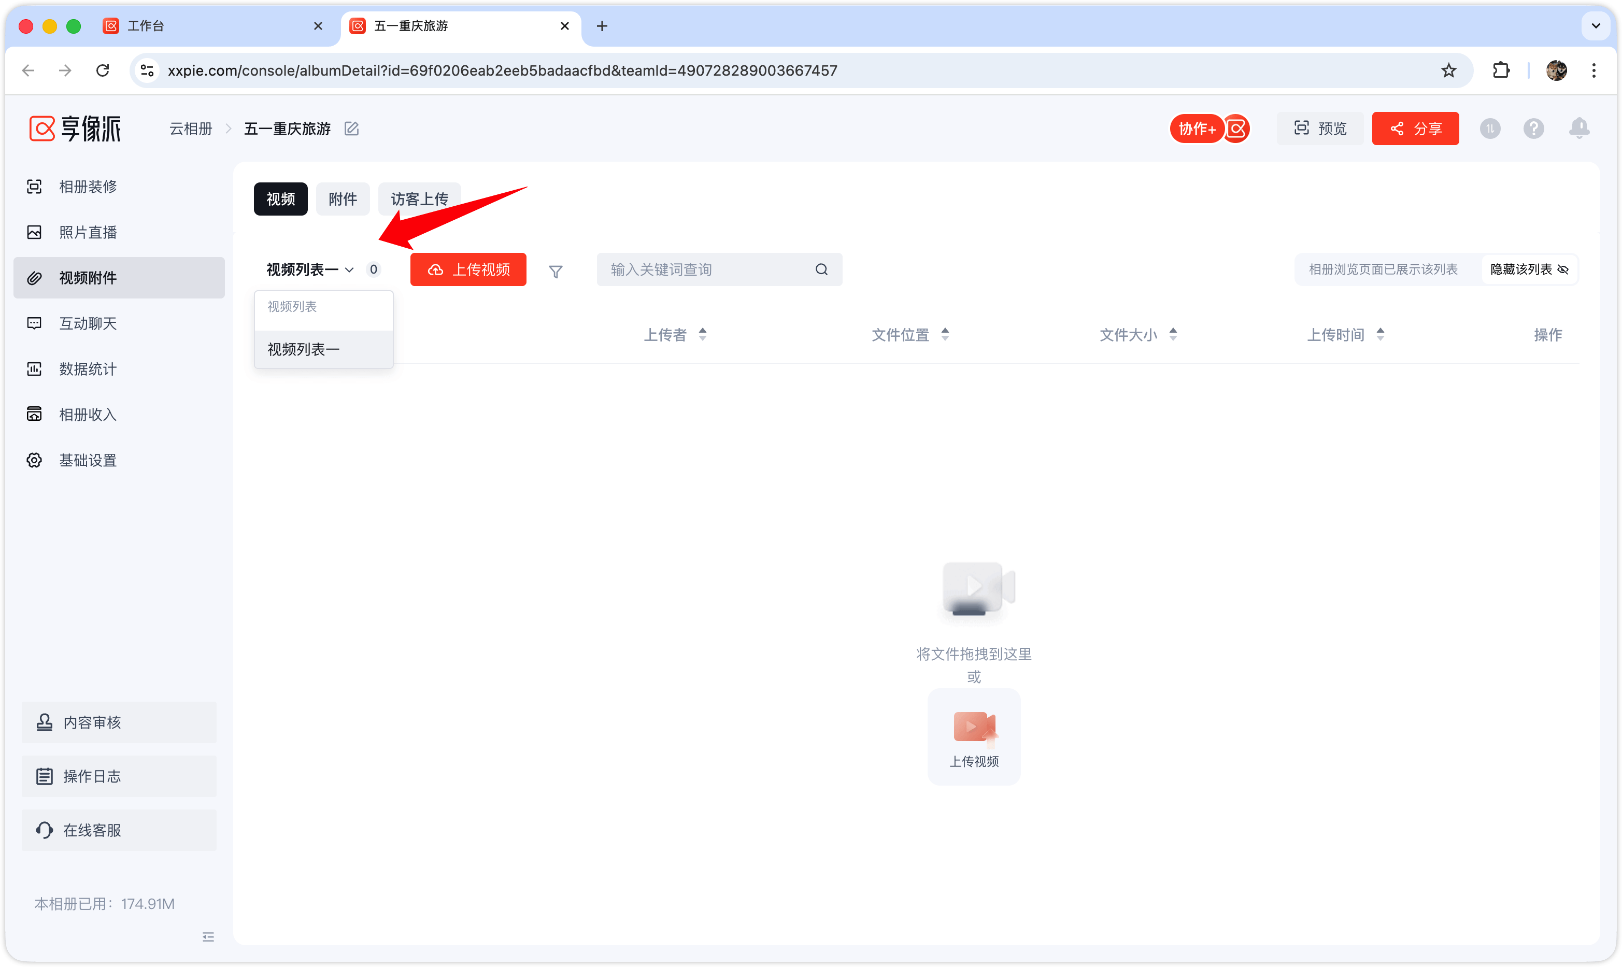Click the 分享 share button

pyautogui.click(x=1415, y=129)
